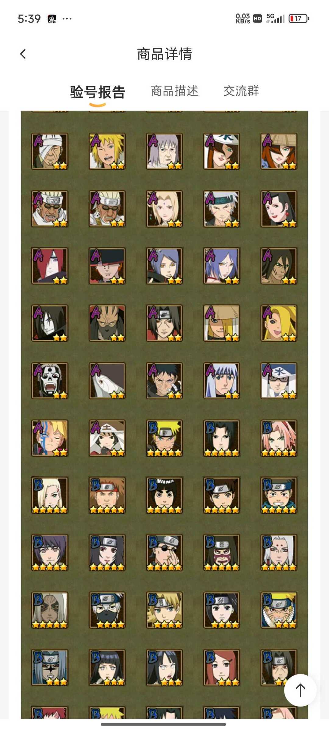Viewport: 329px width, 732px height.
Task: Tap the back arrow next to 商品详情
Action: coord(23,54)
